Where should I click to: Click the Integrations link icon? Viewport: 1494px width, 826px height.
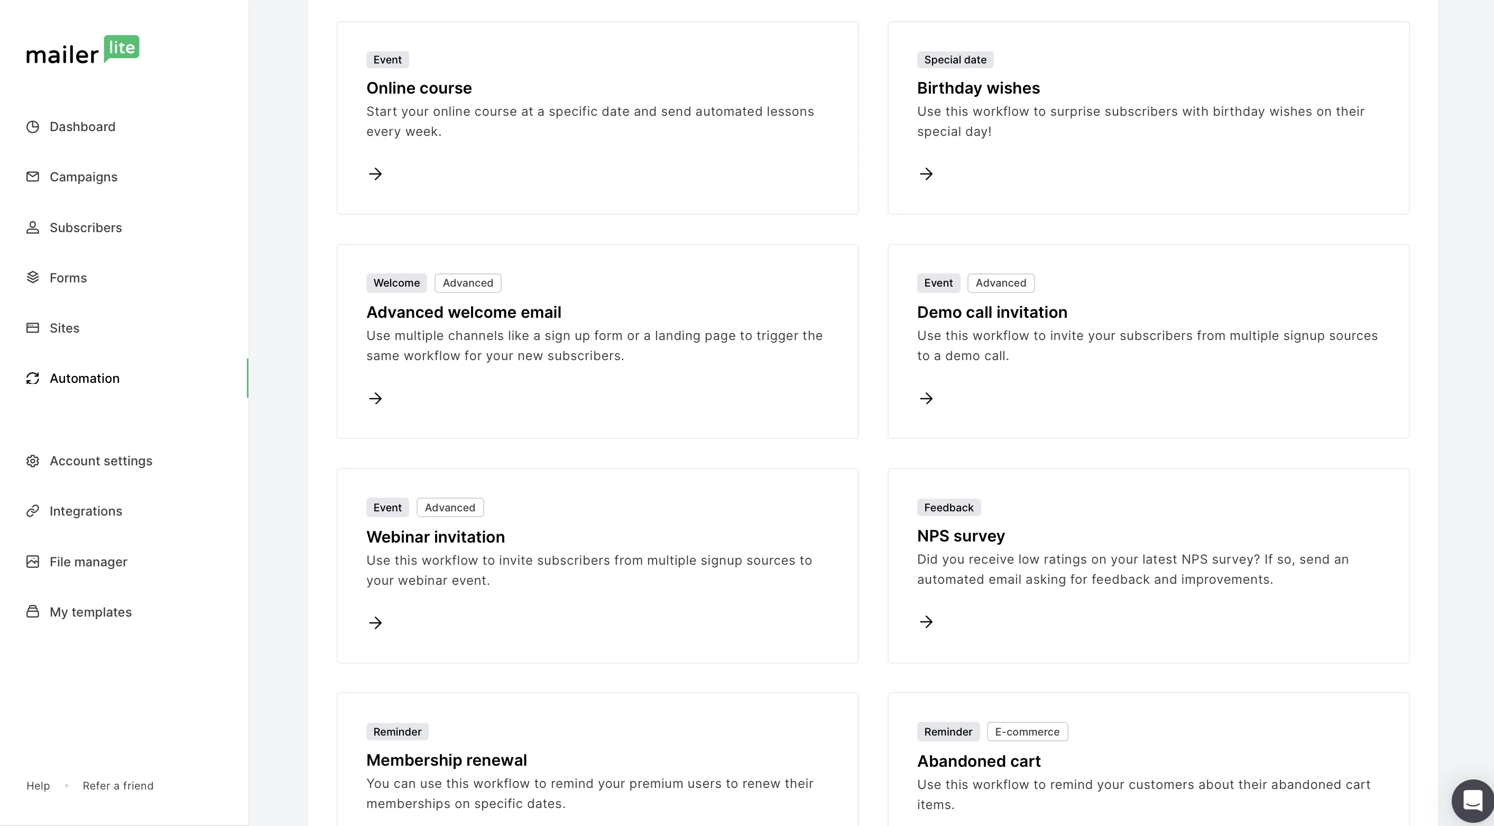pos(33,511)
